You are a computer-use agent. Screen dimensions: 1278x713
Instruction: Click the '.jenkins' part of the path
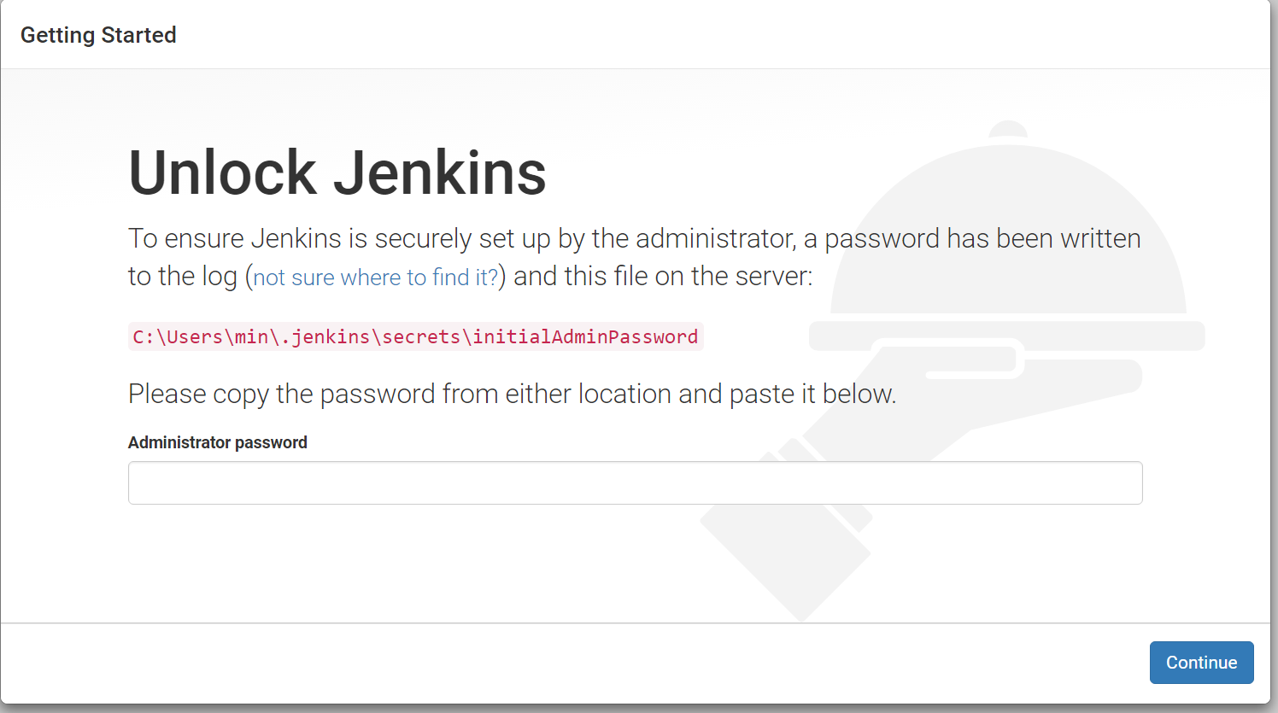[325, 336]
